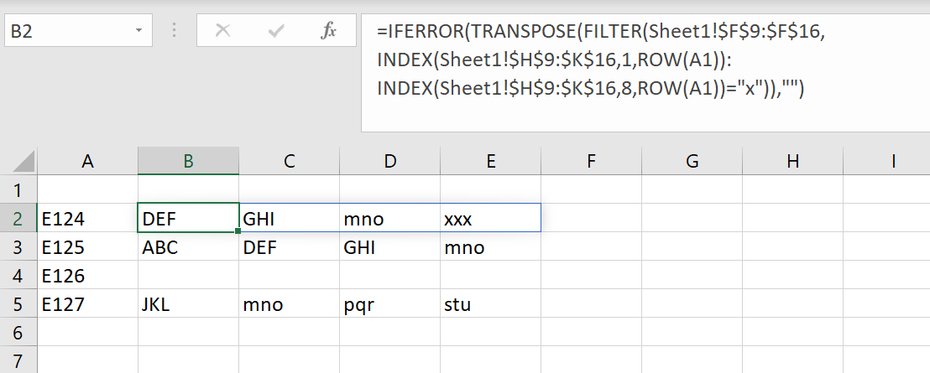Select column F header
This screenshot has width=930, height=373.
[x=591, y=162]
